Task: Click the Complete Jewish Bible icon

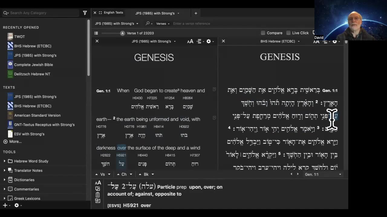Action: pos(10,64)
